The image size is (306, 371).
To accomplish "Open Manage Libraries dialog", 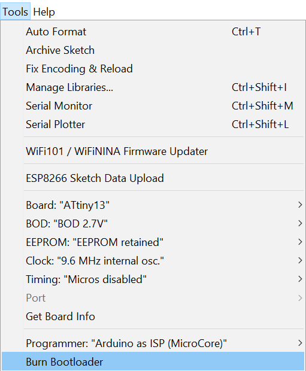I will coord(153,87).
